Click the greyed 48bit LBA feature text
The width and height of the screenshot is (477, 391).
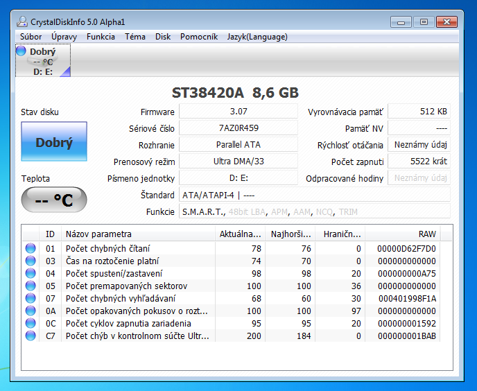pos(247,211)
